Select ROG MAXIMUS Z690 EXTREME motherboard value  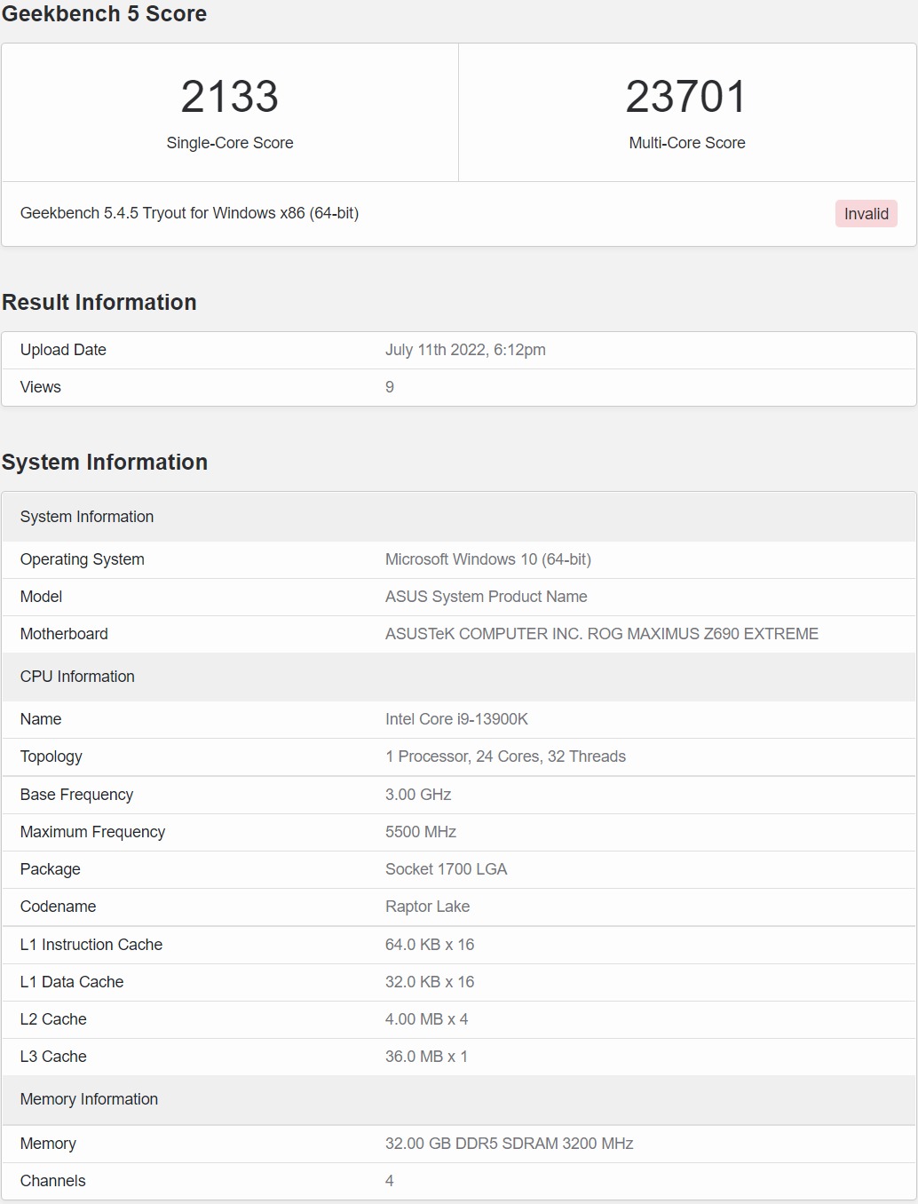[x=602, y=634]
